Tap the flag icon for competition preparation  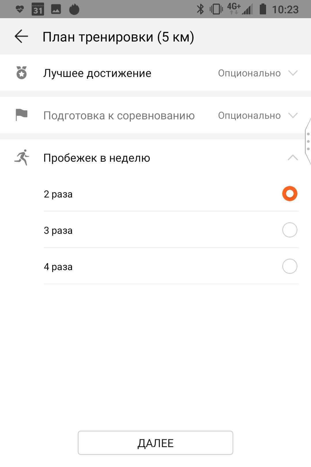point(21,115)
